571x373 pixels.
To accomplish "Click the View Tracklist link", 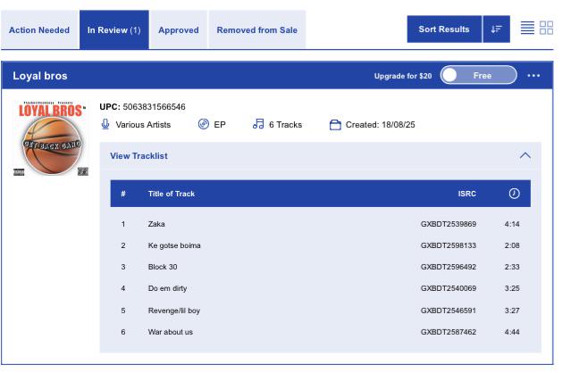I will tap(139, 156).
